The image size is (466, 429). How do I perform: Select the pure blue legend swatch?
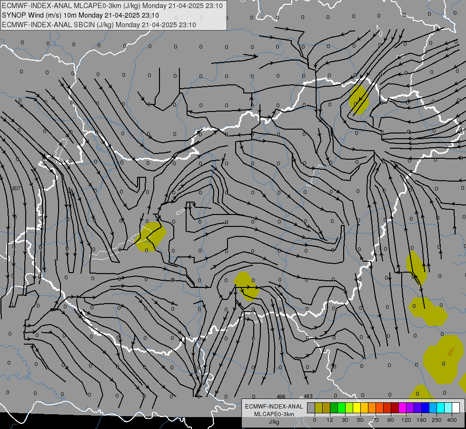tap(425, 408)
